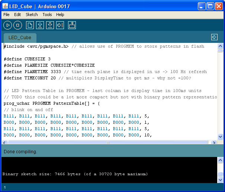This screenshot has width=225, height=192.
Task: Open the File menu
Action: [x=6, y=15]
